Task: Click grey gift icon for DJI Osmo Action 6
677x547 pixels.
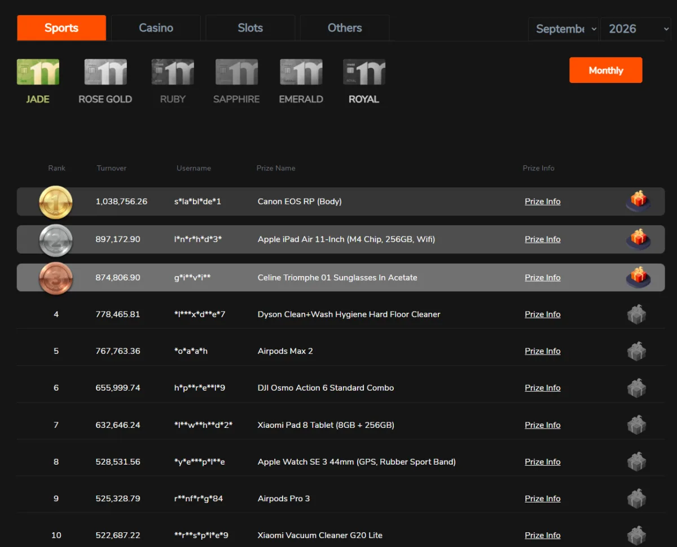Action: [x=636, y=388]
